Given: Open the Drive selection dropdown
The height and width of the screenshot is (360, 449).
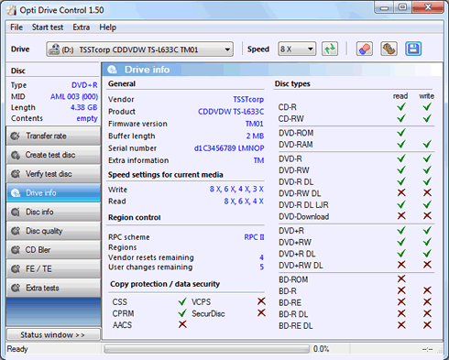Looking at the screenshot, I should (x=139, y=49).
